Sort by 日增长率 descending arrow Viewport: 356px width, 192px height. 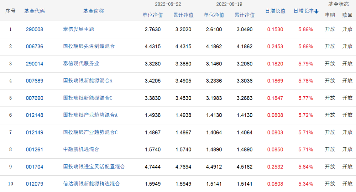[316, 11]
